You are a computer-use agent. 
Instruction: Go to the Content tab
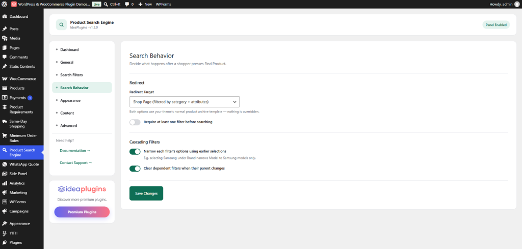82,113
